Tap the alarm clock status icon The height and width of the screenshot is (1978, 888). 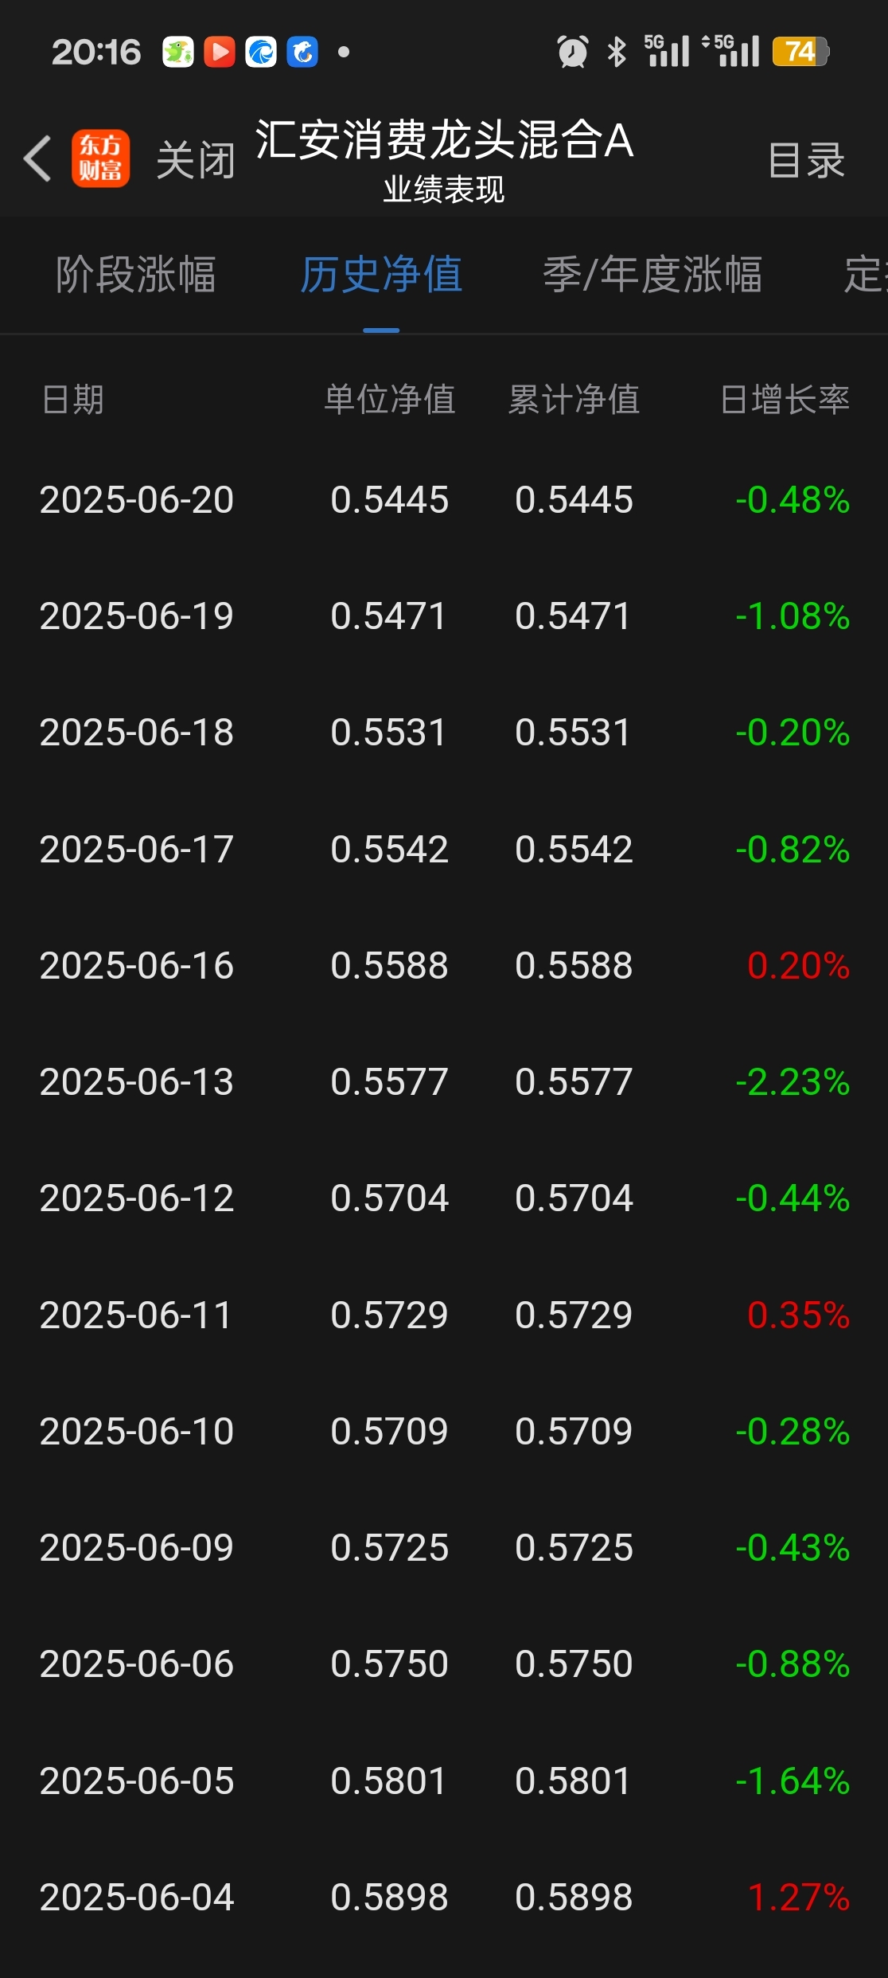572,52
